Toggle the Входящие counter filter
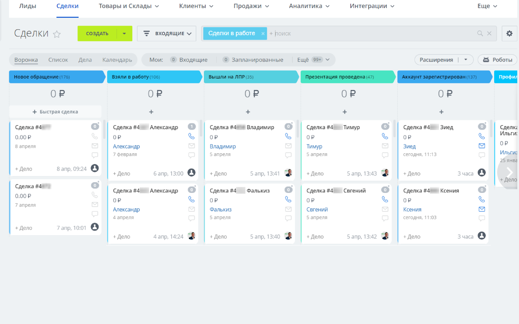 (189, 60)
